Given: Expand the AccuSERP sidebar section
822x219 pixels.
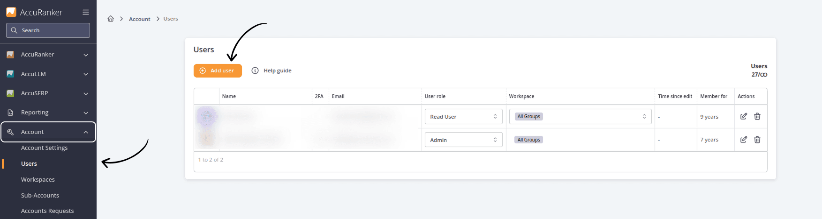Looking at the screenshot, I should pyautogui.click(x=86, y=94).
